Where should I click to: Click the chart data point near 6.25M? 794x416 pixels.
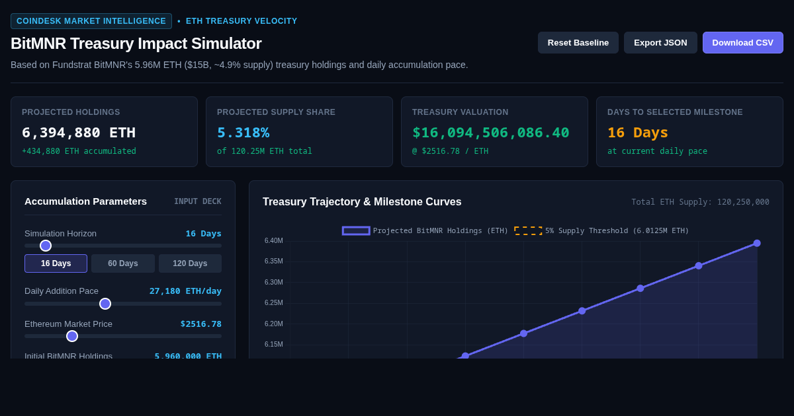(582, 311)
